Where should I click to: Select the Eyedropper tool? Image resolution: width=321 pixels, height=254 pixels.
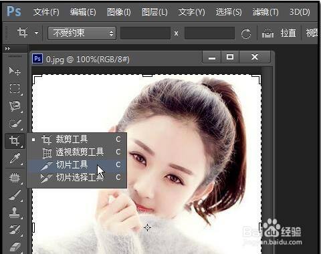pyautogui.click(x=15, y=158)
